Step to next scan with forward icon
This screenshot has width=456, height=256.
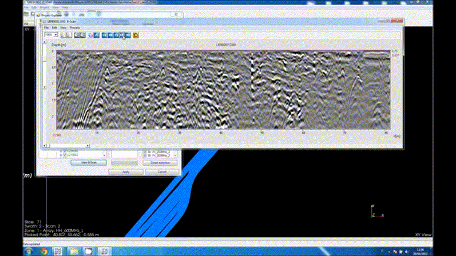[122, 35]
